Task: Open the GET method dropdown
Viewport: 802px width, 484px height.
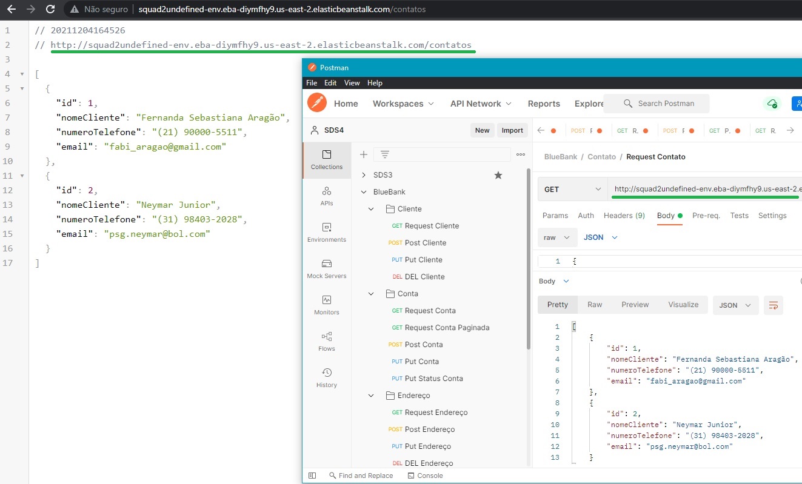Action: tap(573, 190)
